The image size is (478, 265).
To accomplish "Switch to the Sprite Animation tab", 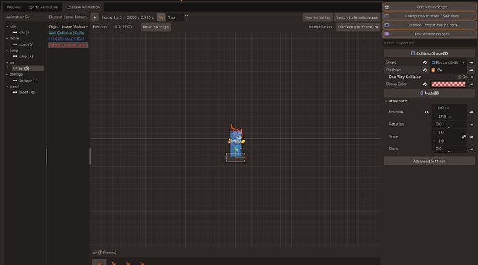I will pos(43,7).
